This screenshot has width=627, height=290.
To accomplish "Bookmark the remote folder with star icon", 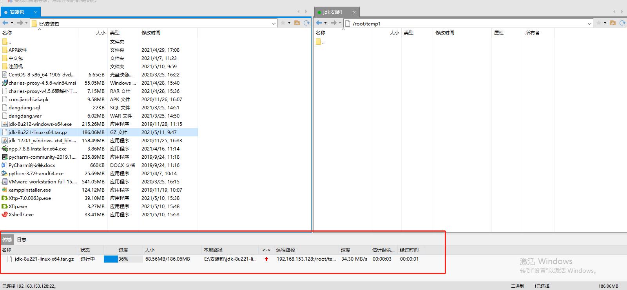I will pos(599,23).
